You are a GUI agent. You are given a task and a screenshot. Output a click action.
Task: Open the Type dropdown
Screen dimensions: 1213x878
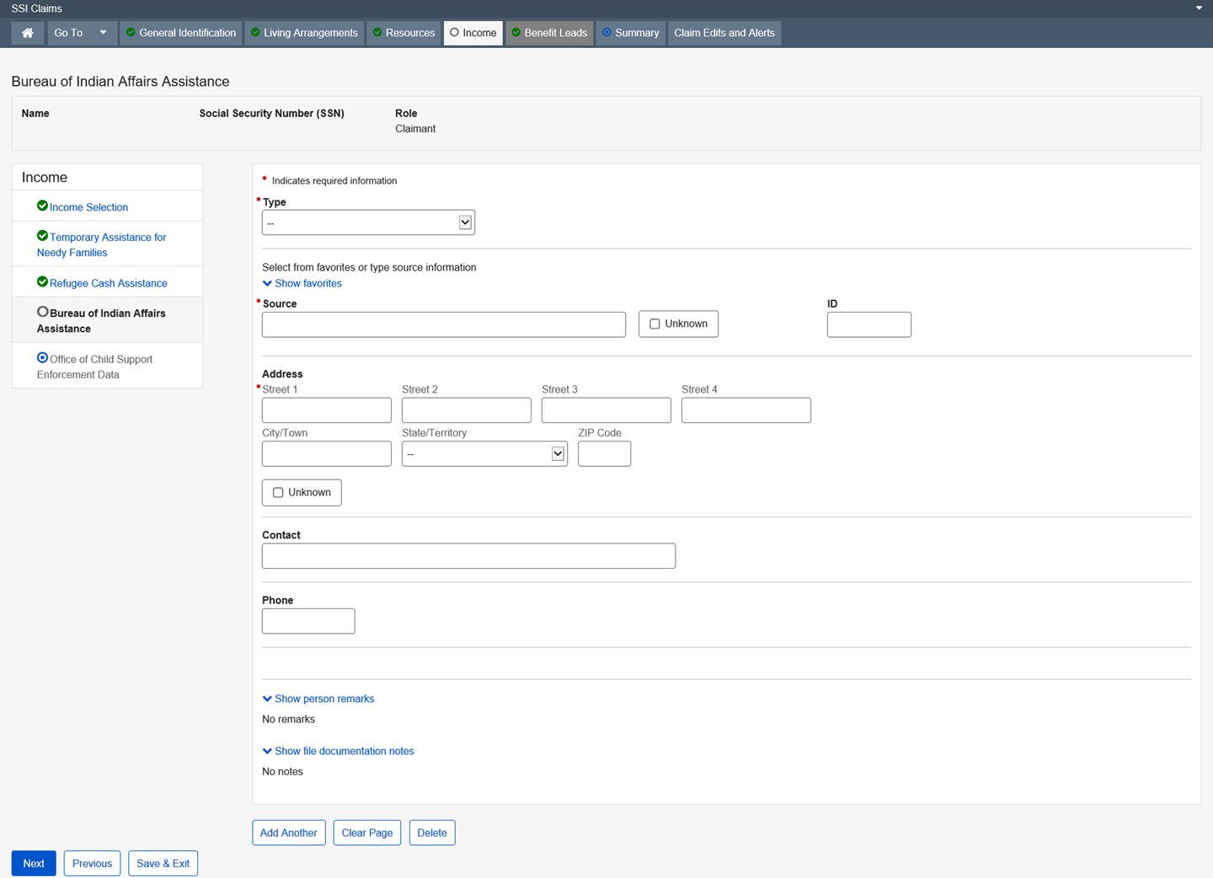[x=368, y=222]
